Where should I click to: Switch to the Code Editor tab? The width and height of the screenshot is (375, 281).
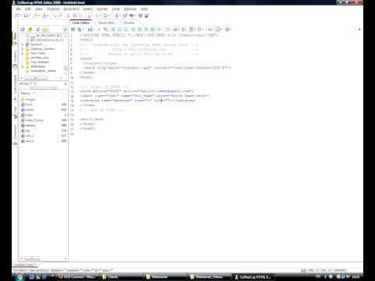point(80,23)
